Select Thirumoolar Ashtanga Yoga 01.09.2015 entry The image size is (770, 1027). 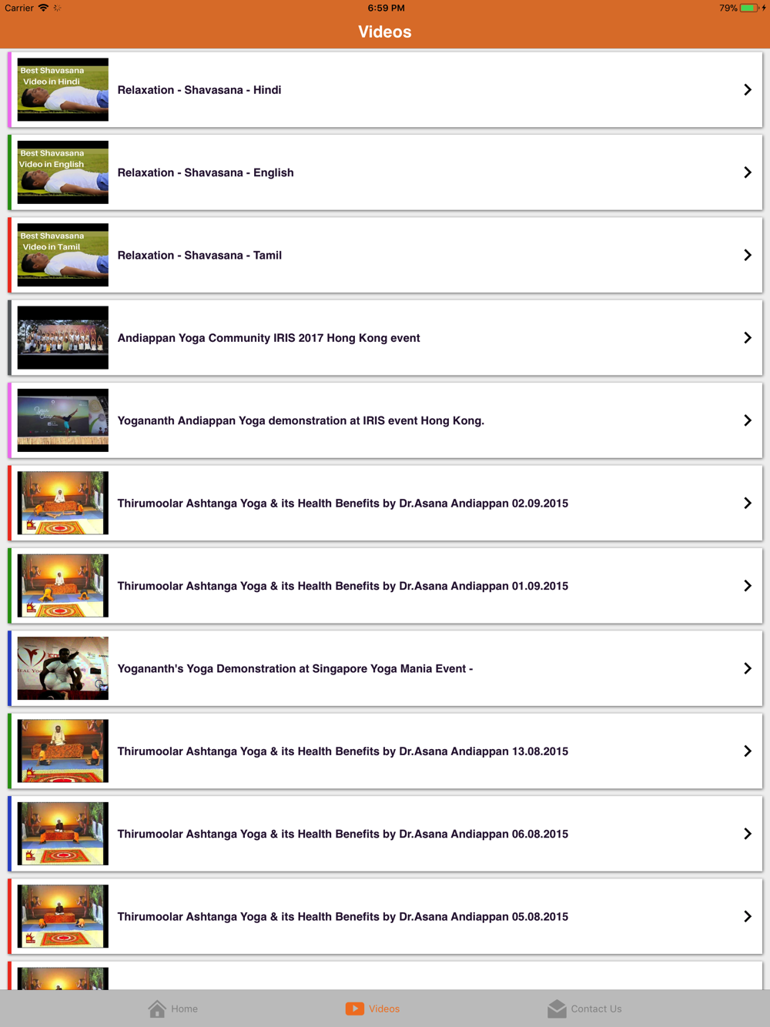pos(385,586)
